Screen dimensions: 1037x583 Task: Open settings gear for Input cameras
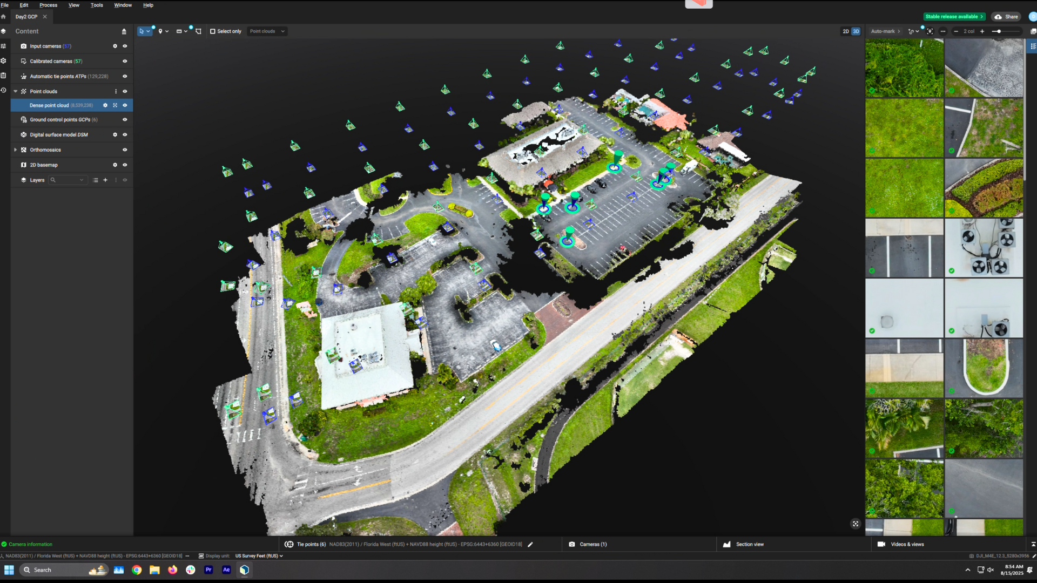point(115,46)
